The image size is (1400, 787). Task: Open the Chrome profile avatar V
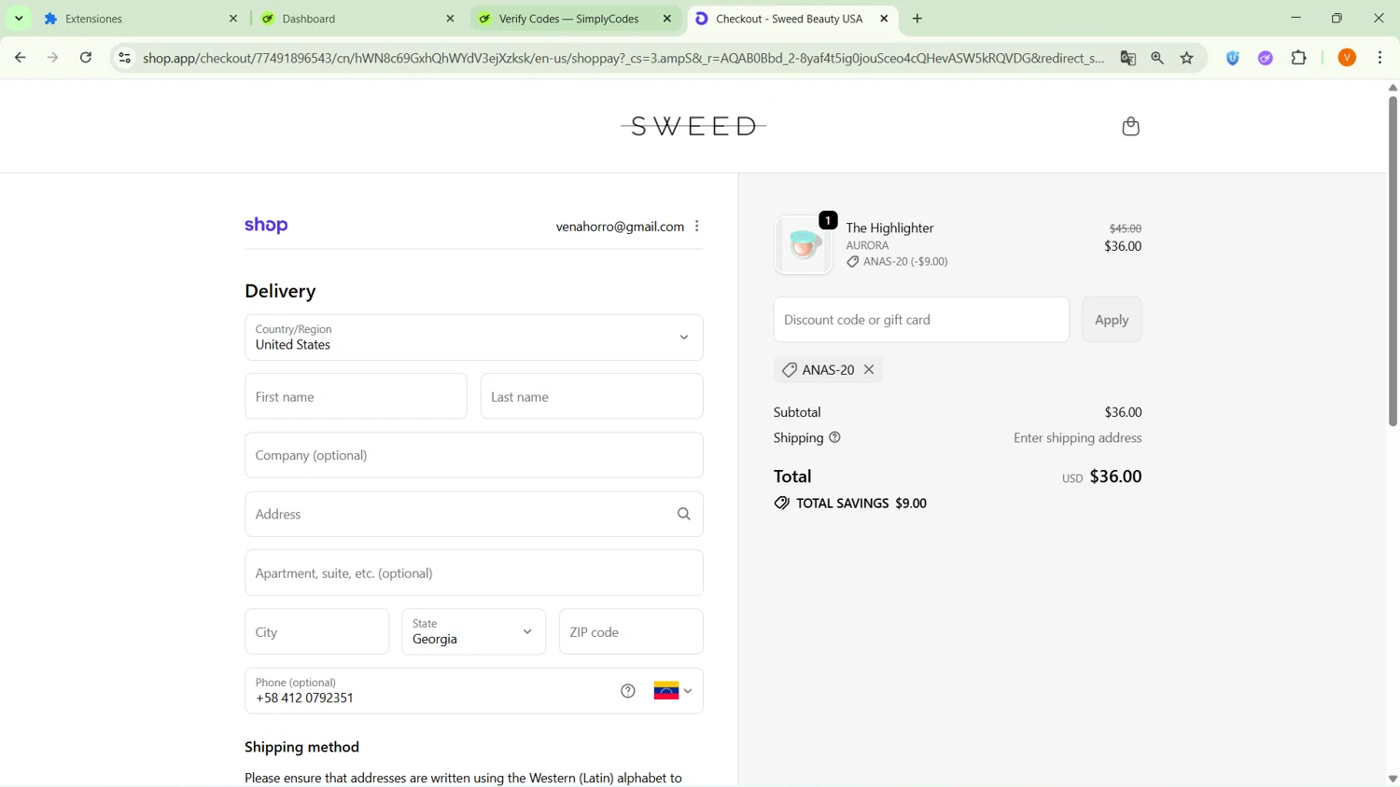tap(1347, 58)
